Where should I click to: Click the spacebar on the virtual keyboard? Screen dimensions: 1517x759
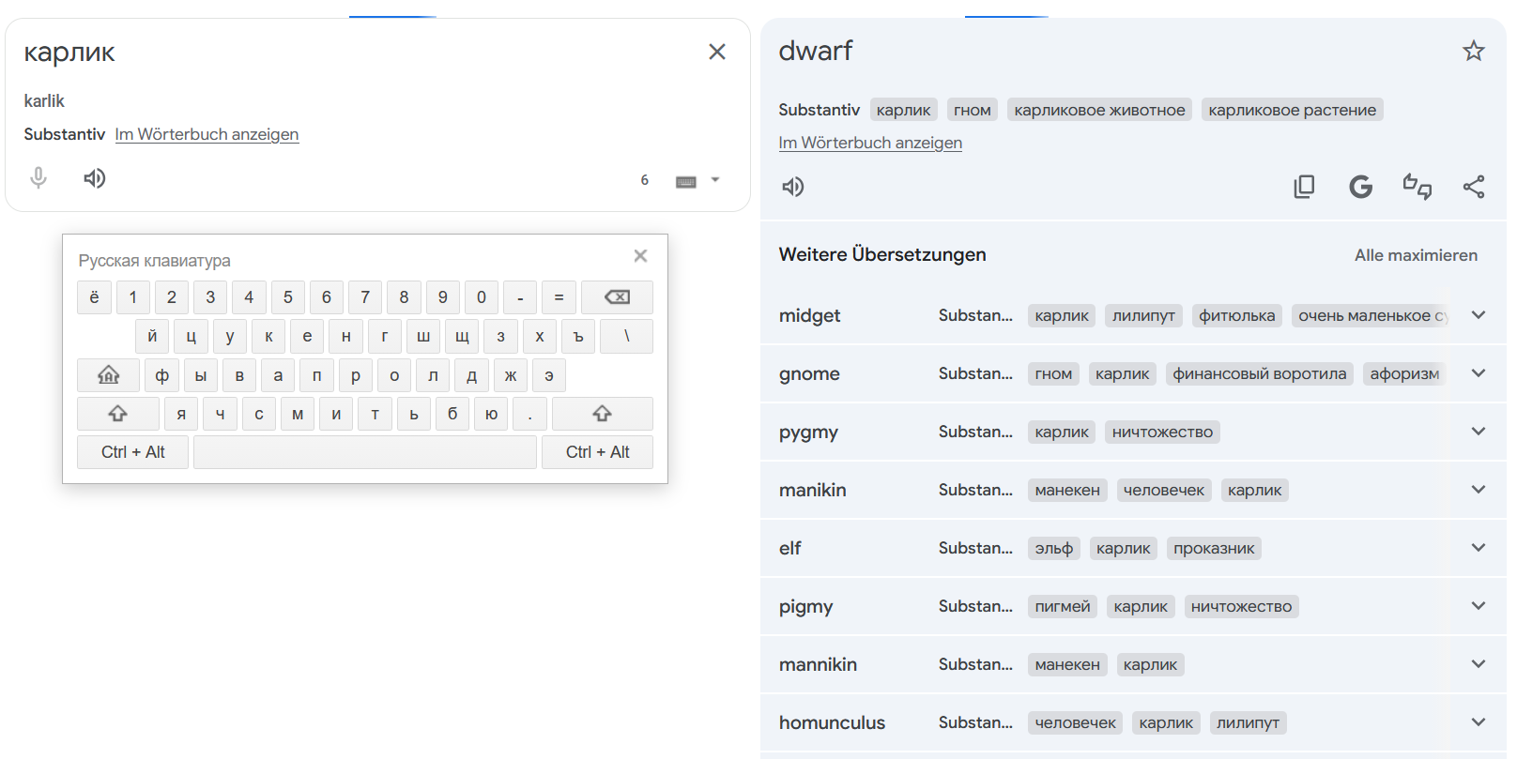[x=365, y=452]
